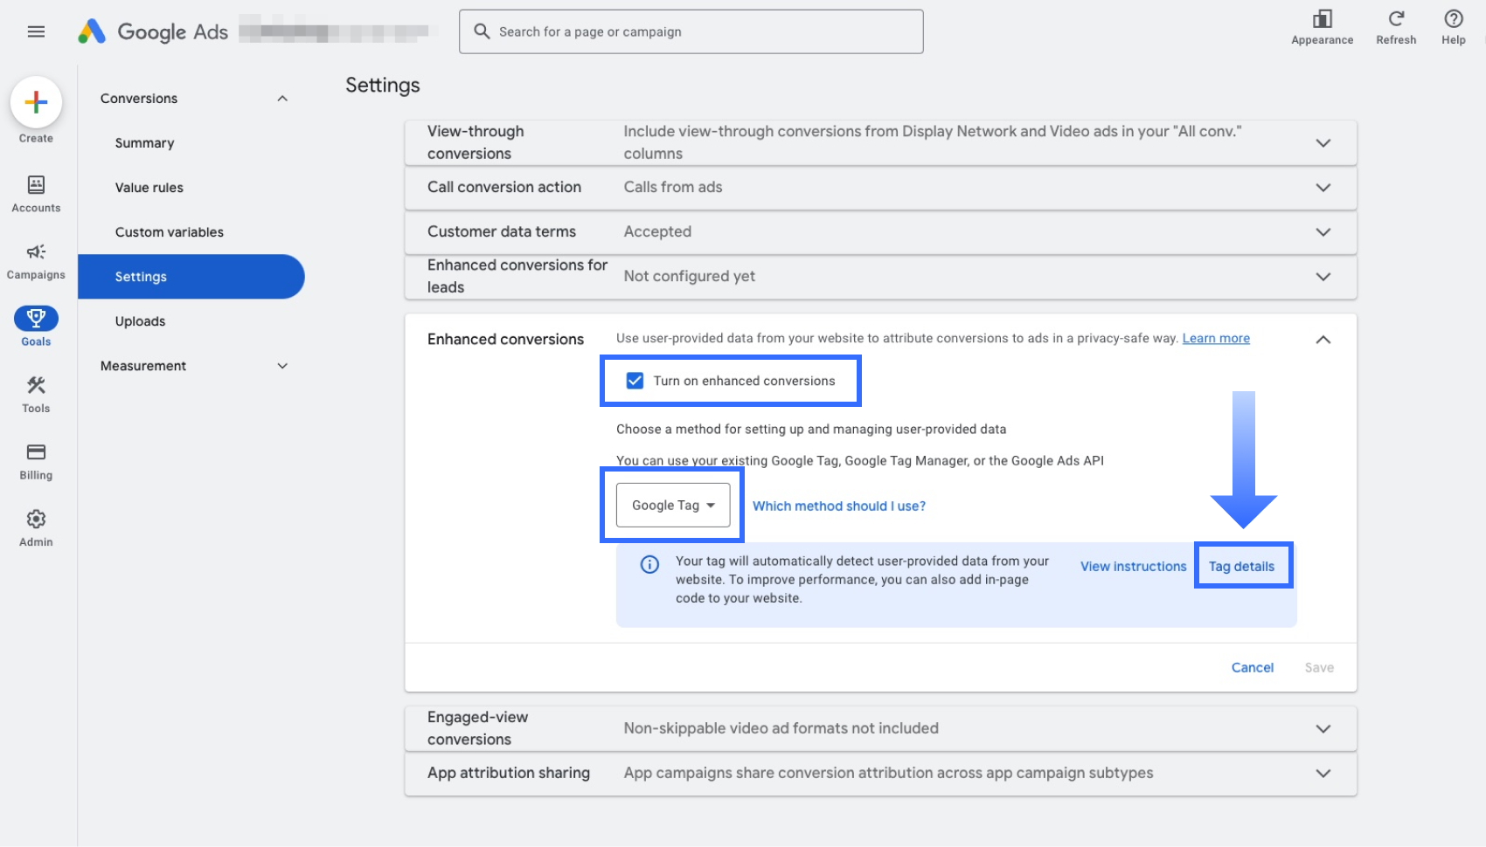Viewport: 1486px width, 847px height.
Task: Open the Accounts section icon
Action: 36,185
